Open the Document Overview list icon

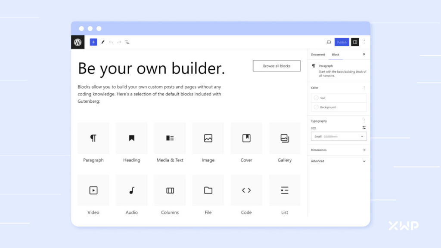pyautogui.click(x=127, y=42)
